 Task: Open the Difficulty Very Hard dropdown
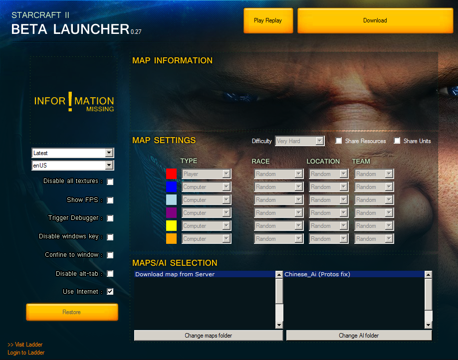point(300,141)
